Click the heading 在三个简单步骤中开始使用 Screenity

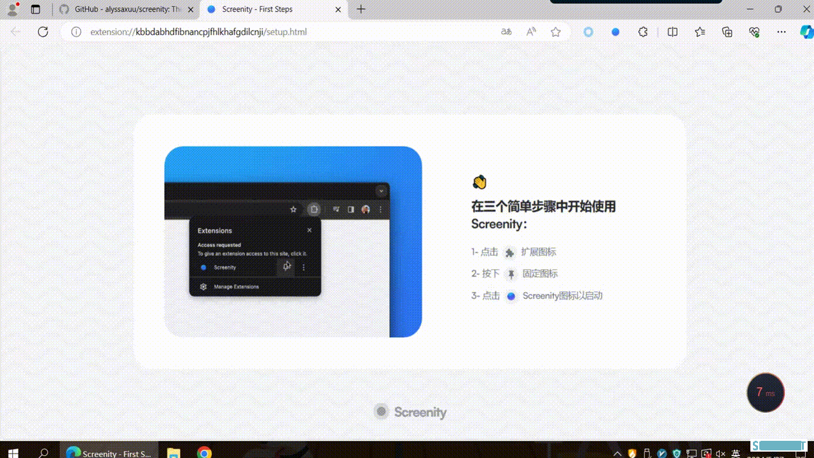pyautogui.click(x=543, y=215)
